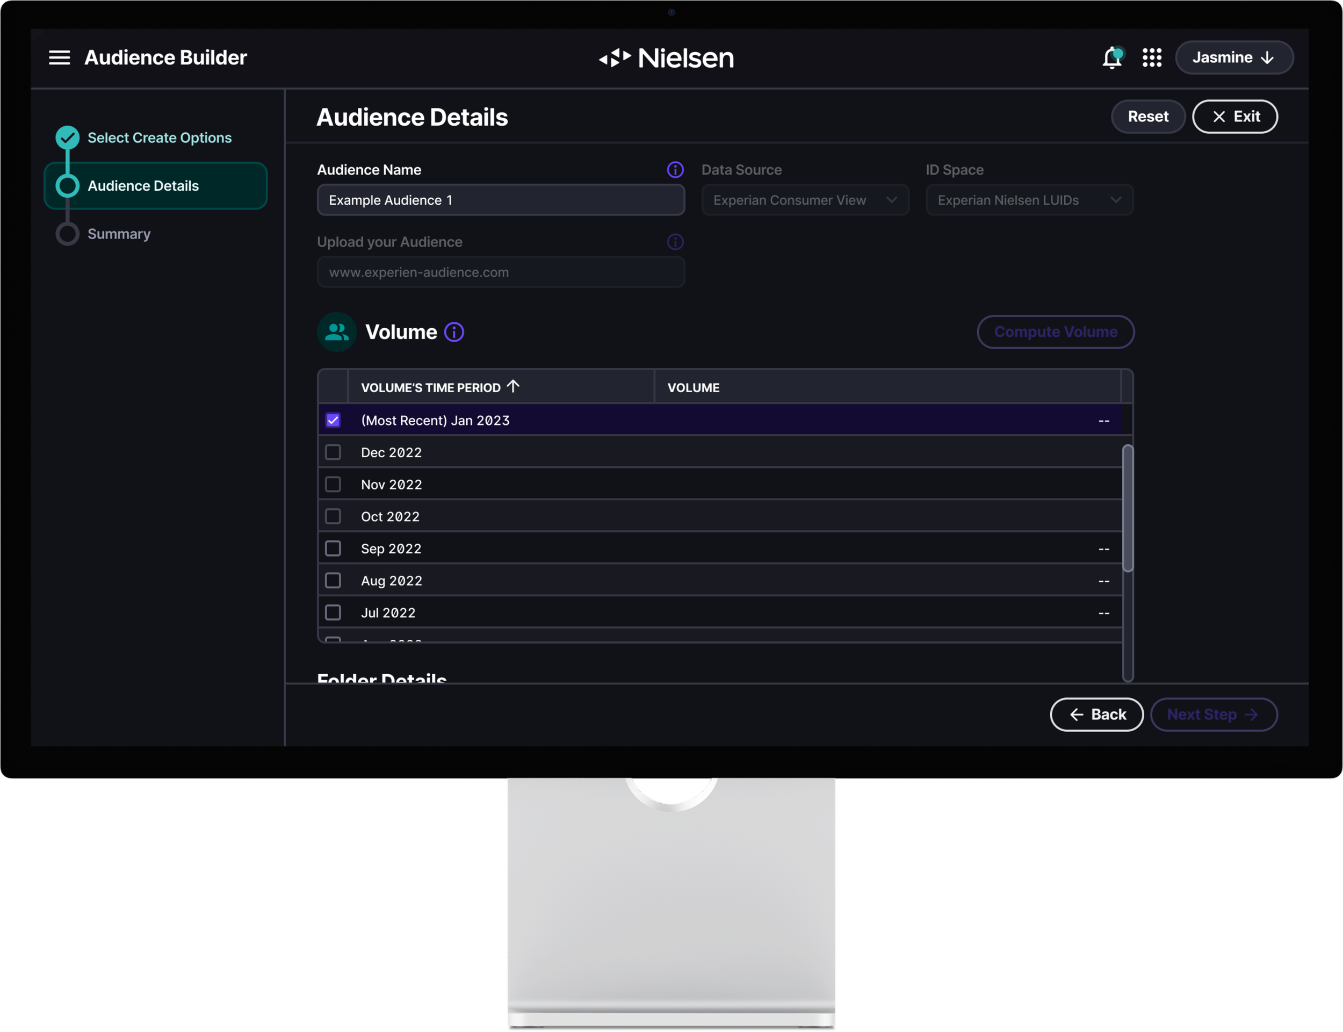
Task: Click the Volume people group icon
Action: [336, 333]
